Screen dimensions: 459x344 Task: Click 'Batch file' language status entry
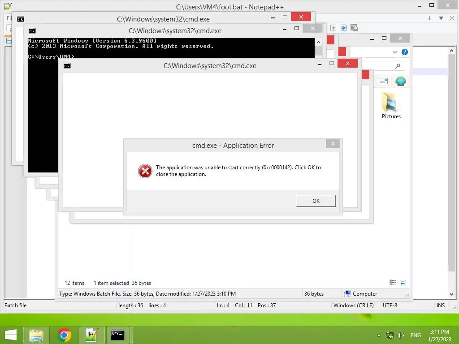click(x=16, y=305)
